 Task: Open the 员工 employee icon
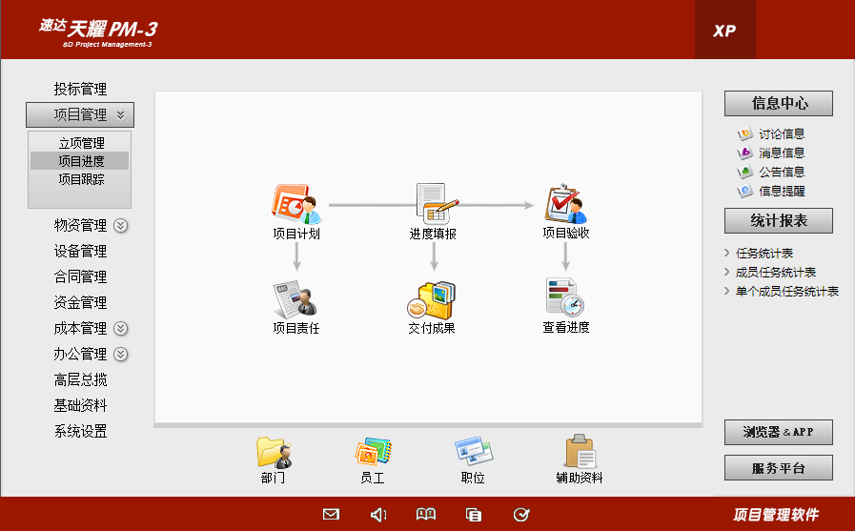[372, 452]
